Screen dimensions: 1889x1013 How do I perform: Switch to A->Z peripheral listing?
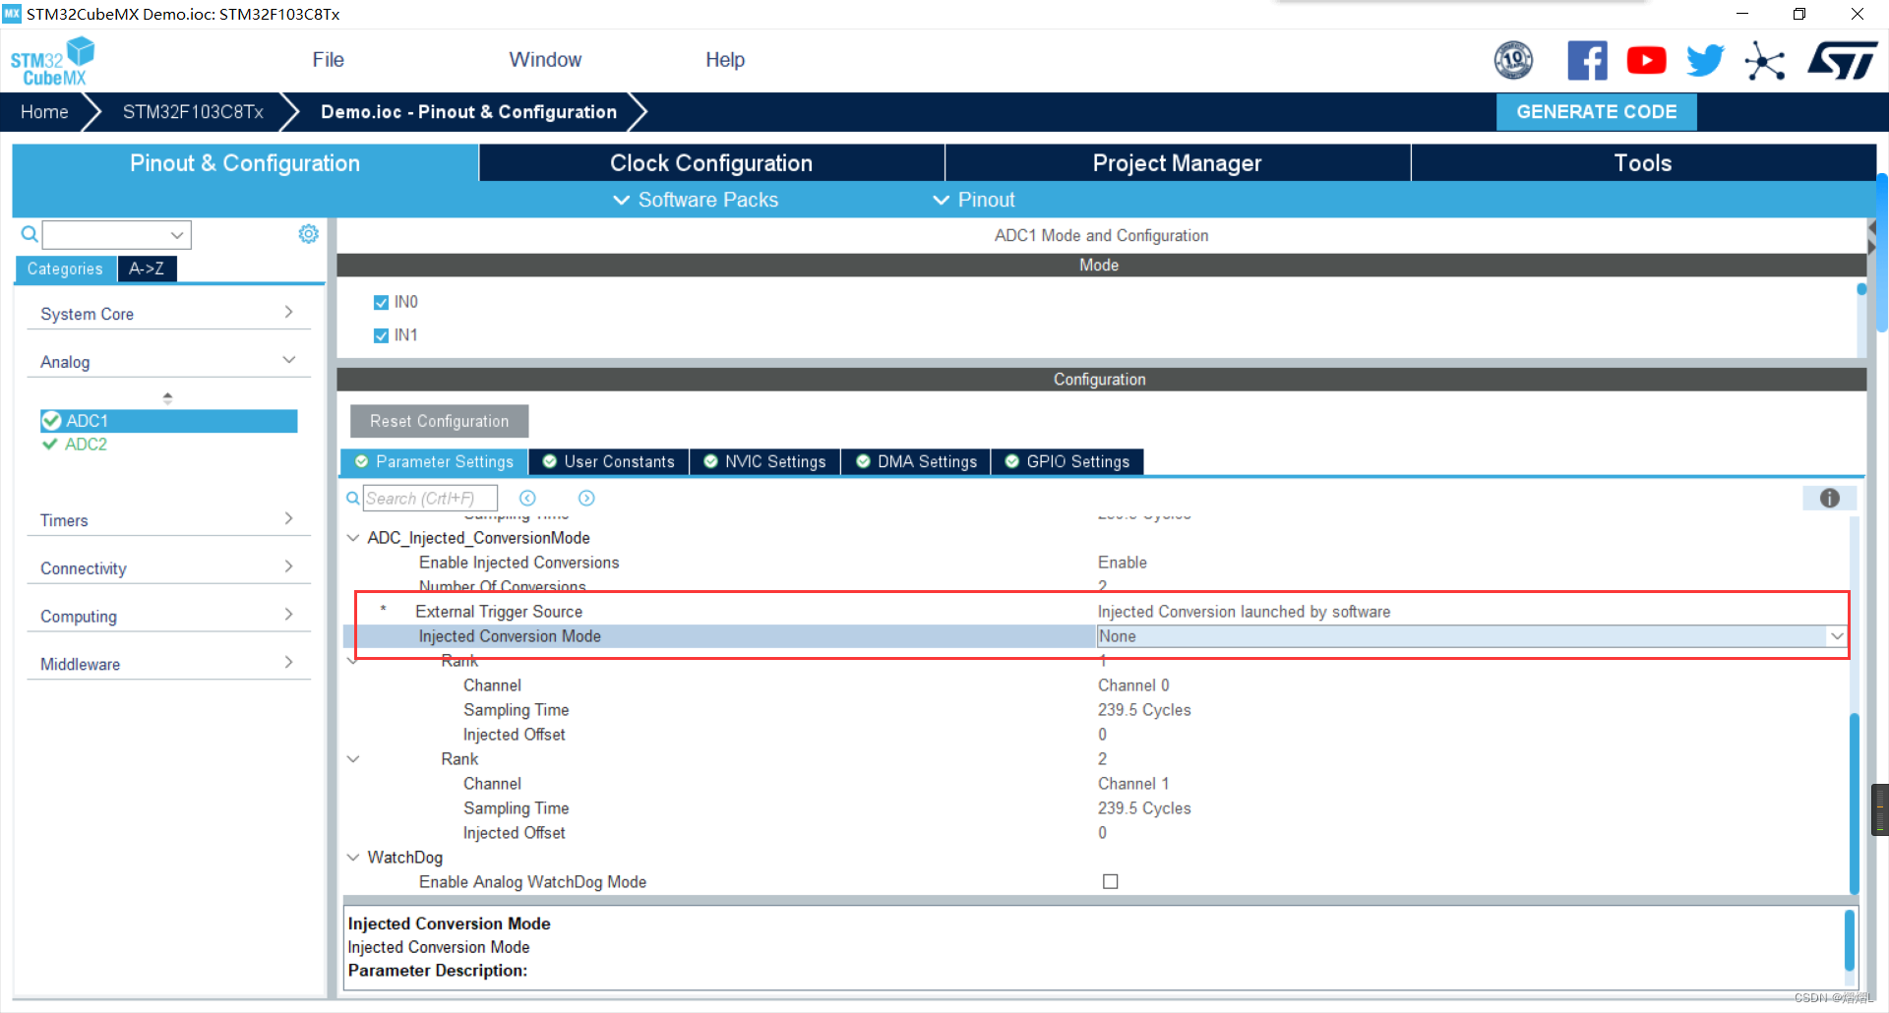[x=147, y=268]
